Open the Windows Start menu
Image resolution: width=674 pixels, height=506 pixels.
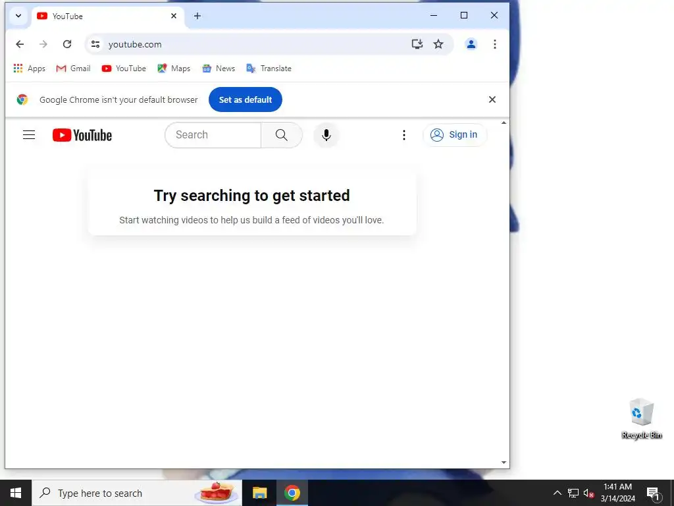click(16, 493)
